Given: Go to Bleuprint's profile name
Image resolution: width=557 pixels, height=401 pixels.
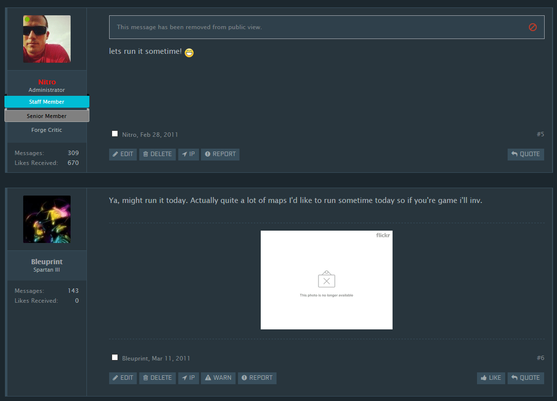Looking at the screenshot, I should coord(47,262).
